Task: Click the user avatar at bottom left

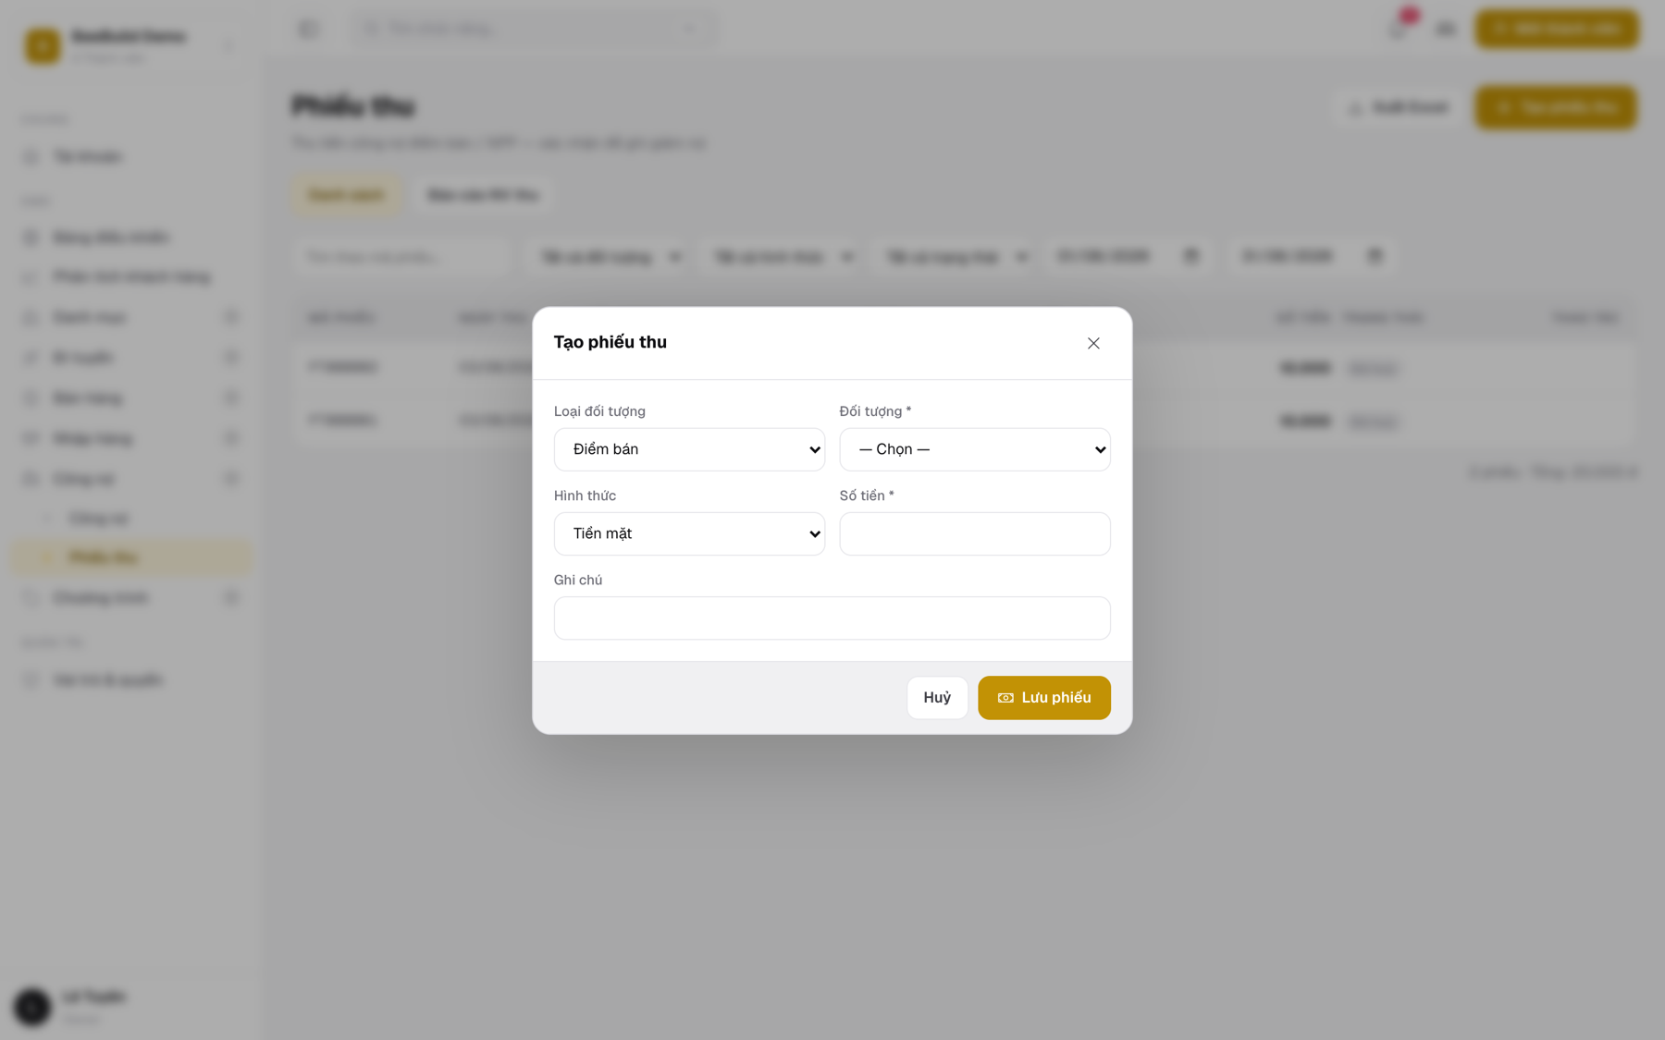Action: tap(32, 1006)
